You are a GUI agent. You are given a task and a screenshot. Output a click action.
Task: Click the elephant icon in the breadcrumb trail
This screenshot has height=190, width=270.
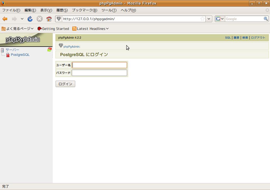pos(61,46)
